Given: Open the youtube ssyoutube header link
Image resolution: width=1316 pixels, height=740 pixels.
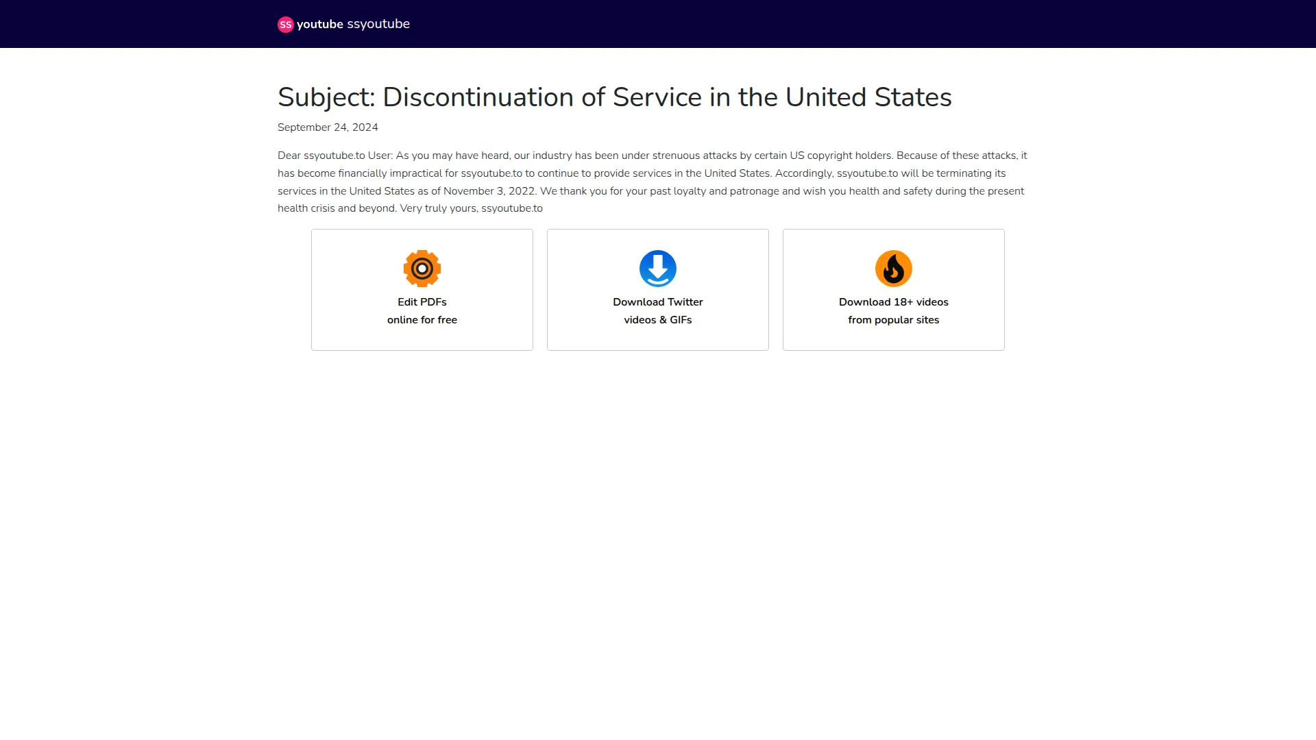Looking at the screenshot, I should tap(343, 24).
